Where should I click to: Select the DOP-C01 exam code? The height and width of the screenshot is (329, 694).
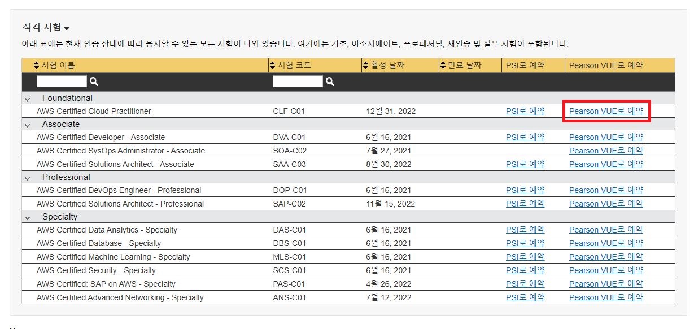point(290,190)
